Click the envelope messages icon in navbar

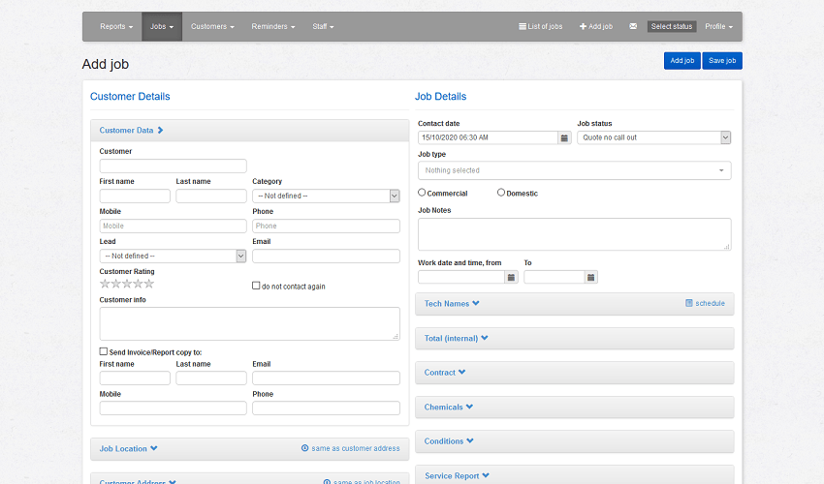point(633,26)
